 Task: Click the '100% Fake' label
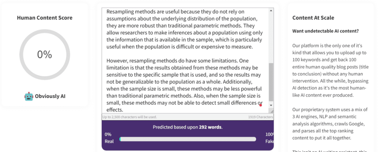pyautogui.click(x=270, y=138)
